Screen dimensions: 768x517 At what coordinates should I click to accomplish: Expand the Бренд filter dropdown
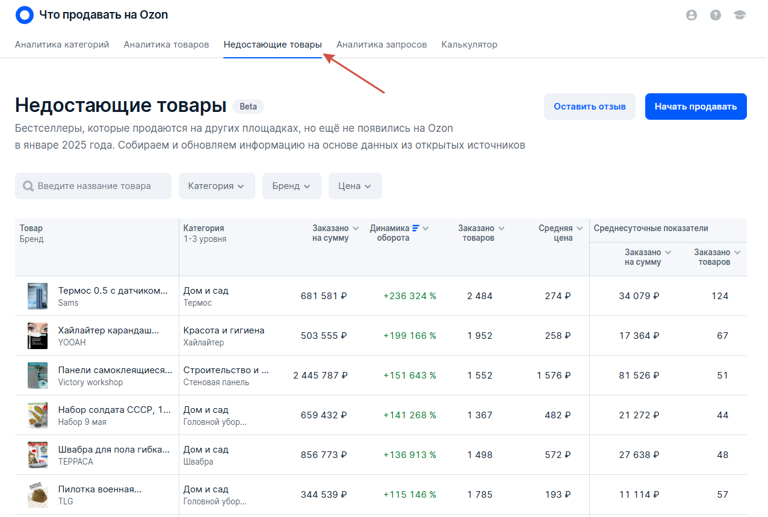tap(291, 186)
